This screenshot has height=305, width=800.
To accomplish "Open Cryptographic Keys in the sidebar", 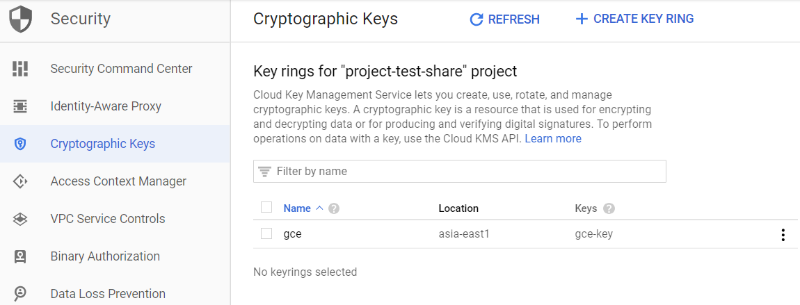I will pyautogui.click(x=103, y=144).
